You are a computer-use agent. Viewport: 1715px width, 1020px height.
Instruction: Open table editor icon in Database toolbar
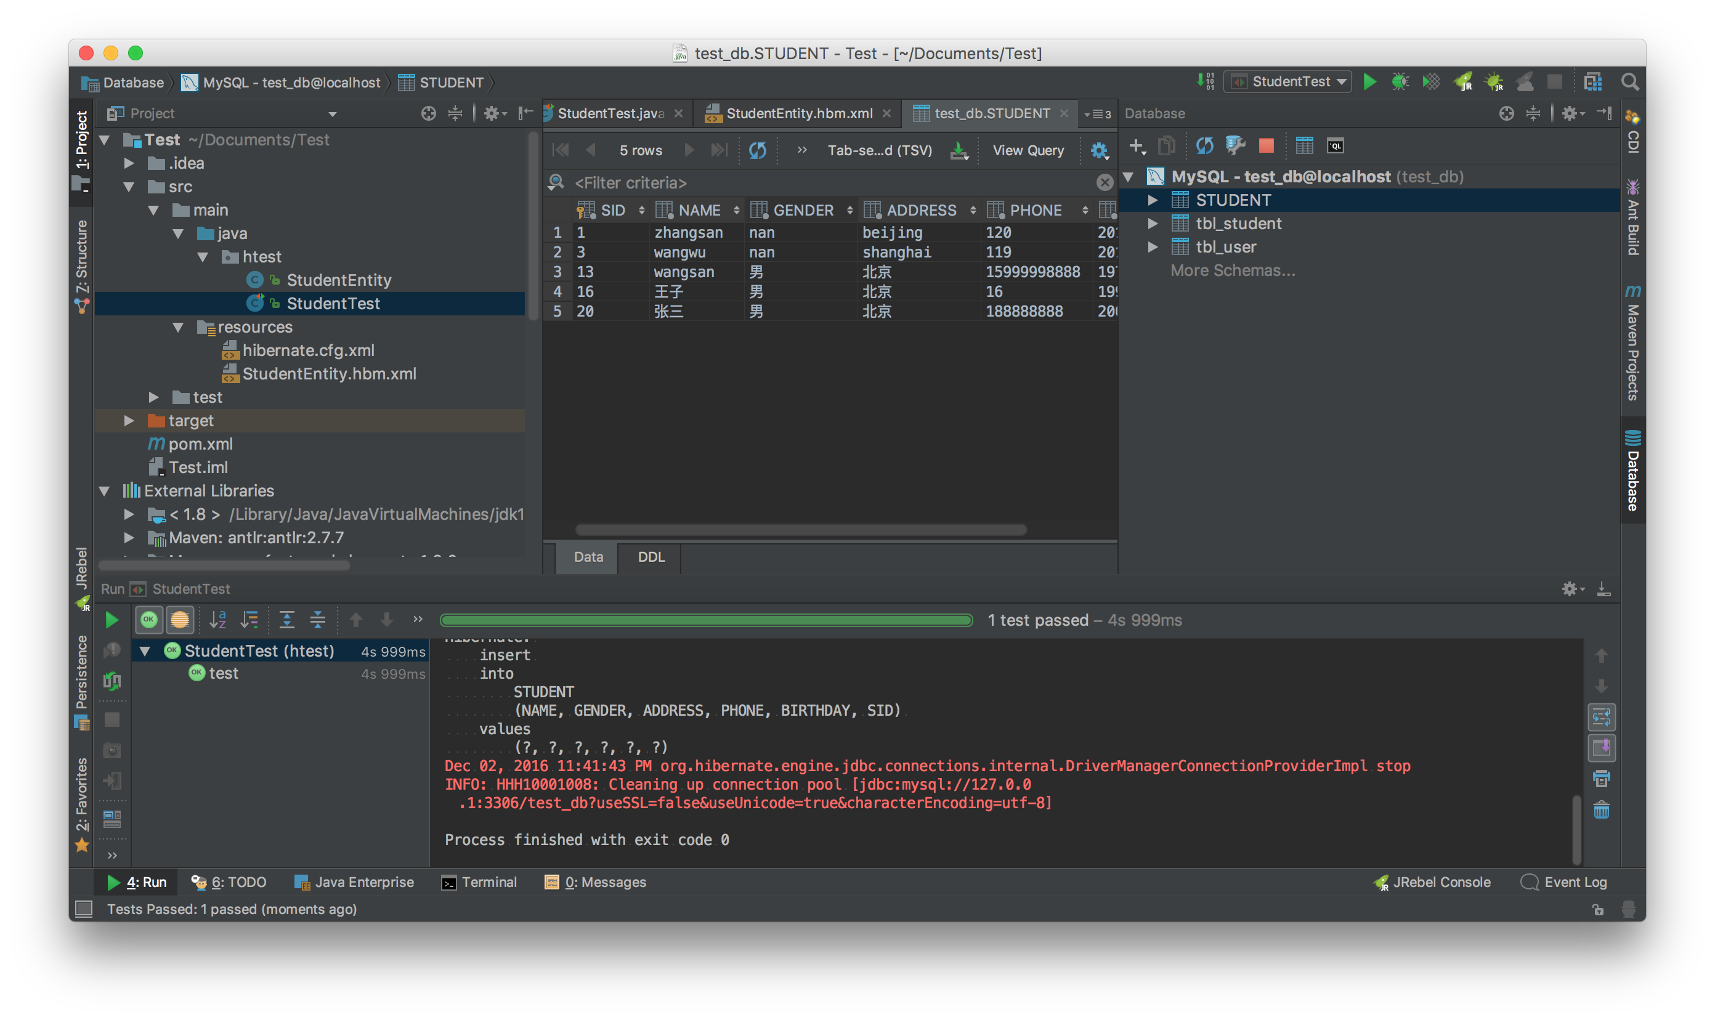1304,146
